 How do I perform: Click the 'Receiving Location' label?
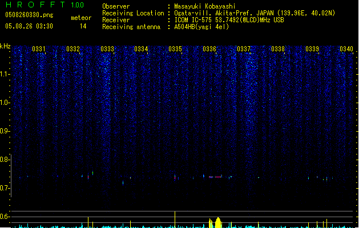tap(133, 13)
